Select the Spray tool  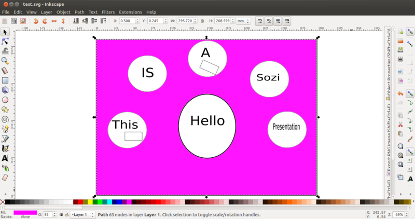[5, 168]
